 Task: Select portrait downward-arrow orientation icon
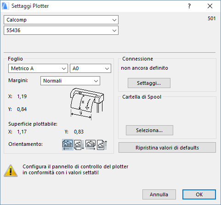click(x=79, y=144)
